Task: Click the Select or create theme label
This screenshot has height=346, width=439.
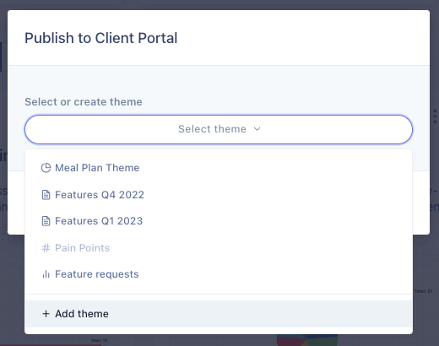Action: click(84, 102)
